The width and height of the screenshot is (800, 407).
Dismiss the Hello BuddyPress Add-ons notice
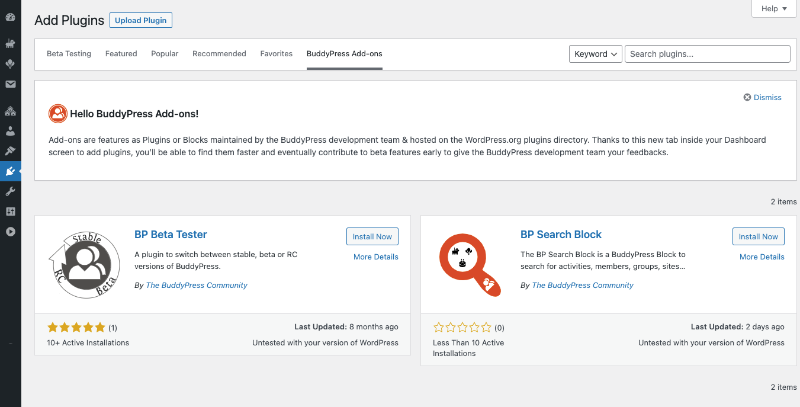[x=763, y=97]
